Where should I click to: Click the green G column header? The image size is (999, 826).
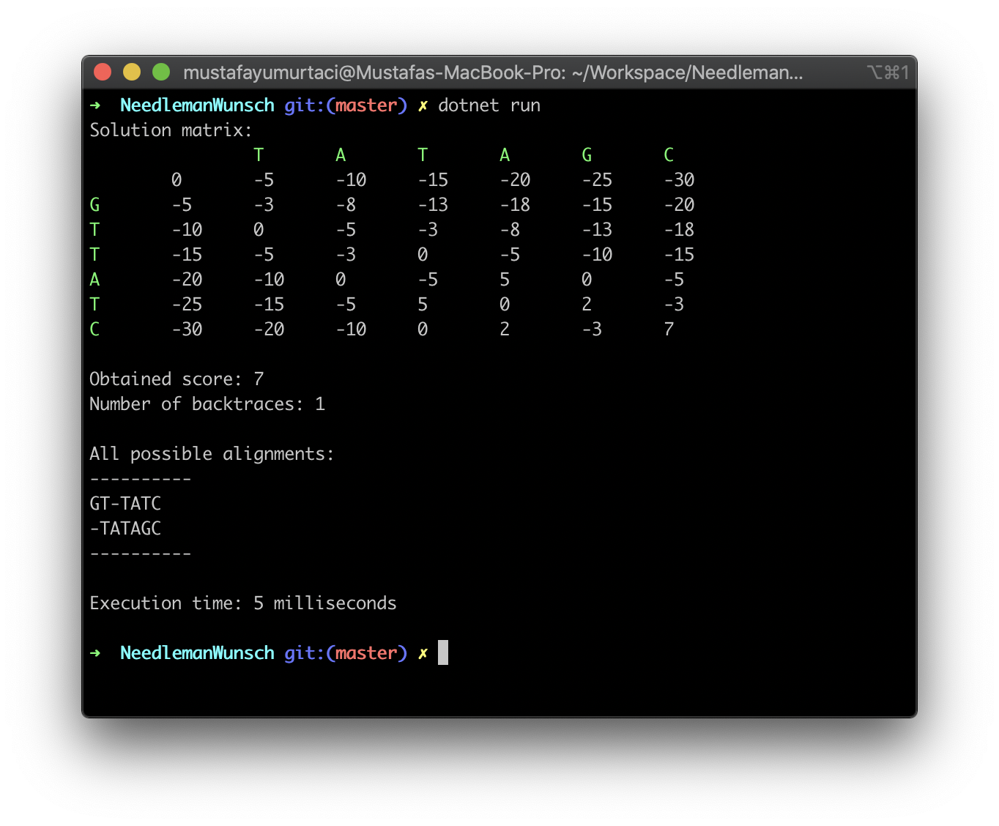pos(587,155)
